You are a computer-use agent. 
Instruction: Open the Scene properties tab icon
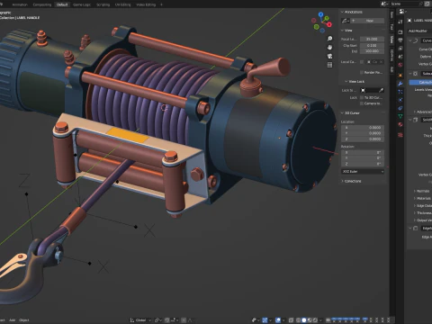point(400,57)
